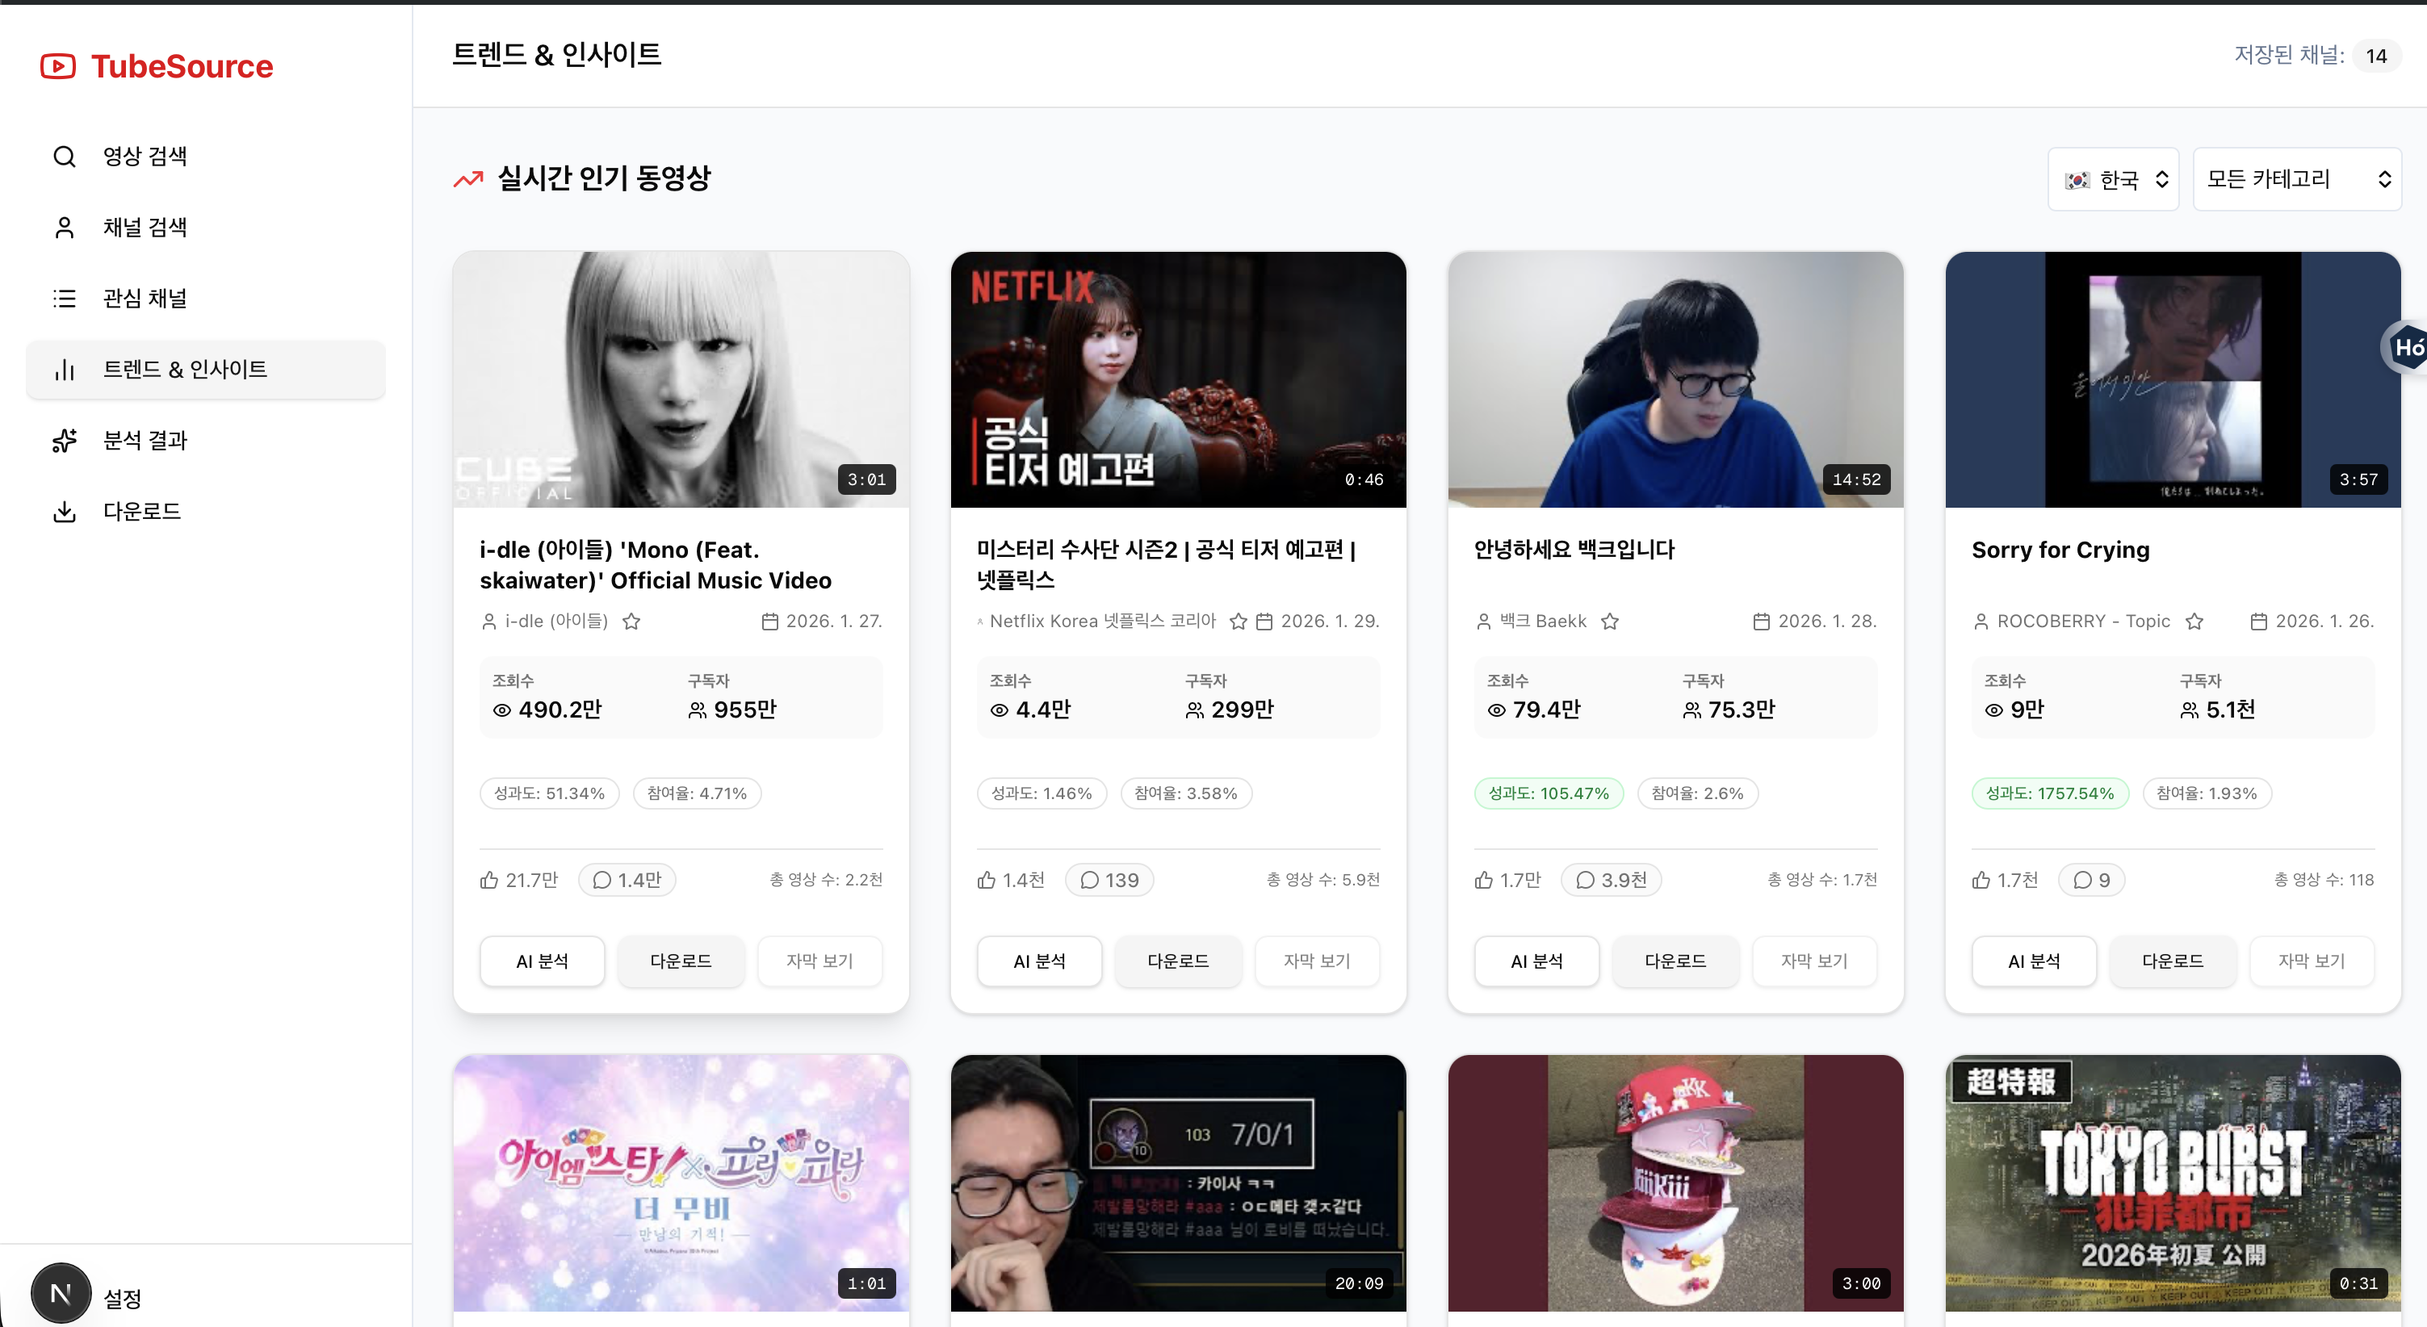This screenshot has height=1327, width=2427.
Task: Click the 저장된 채널 count badge
Action: click(2376, 55)
